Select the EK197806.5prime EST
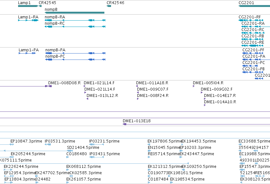Viewport: 270px width, 184px height. click(x=165, y=141)
